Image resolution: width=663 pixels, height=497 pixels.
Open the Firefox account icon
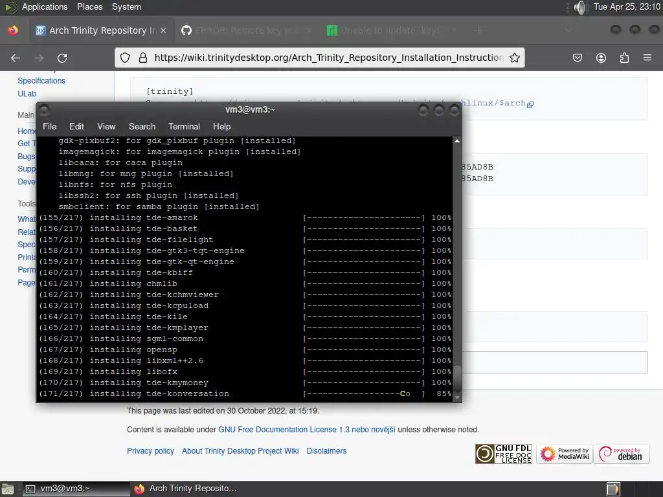601,58
